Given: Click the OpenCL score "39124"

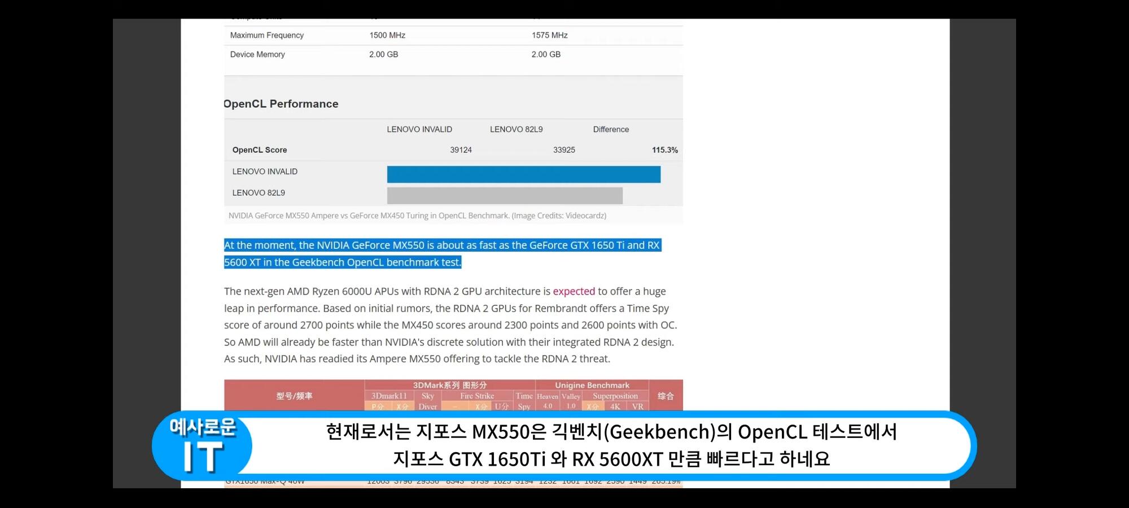Looking at the screenshot, I should [x=461, y=150].
